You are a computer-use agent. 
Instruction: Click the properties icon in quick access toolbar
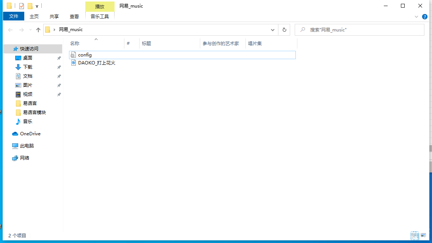[x=22, y=6]
